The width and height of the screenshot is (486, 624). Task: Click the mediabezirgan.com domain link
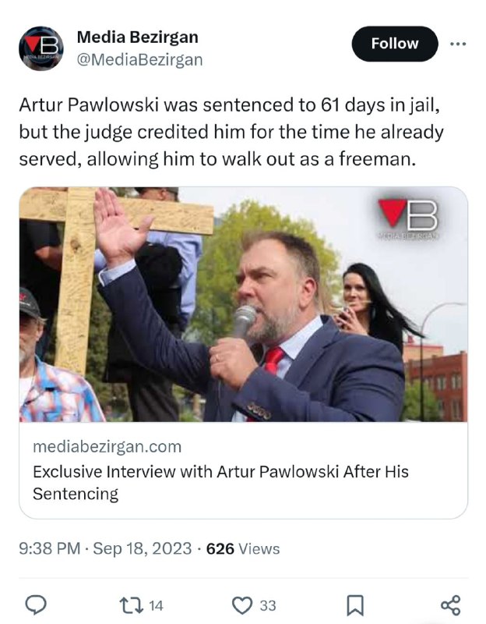(x=107, y=446)
